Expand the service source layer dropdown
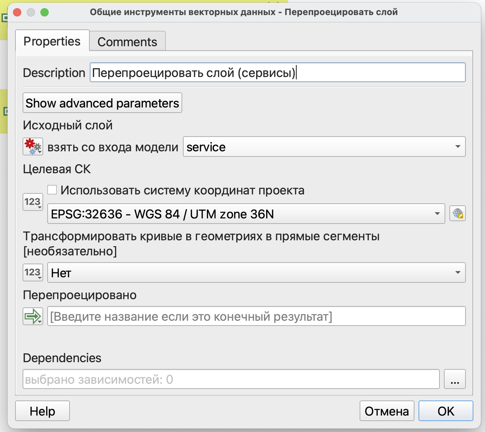The width and height of the screenshot is (485, 432). point(324,147)
